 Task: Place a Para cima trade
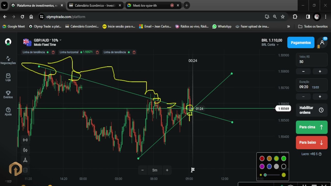(312, 127)
